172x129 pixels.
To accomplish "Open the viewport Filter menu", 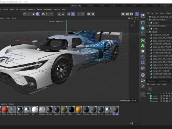I will click(8, 18).
